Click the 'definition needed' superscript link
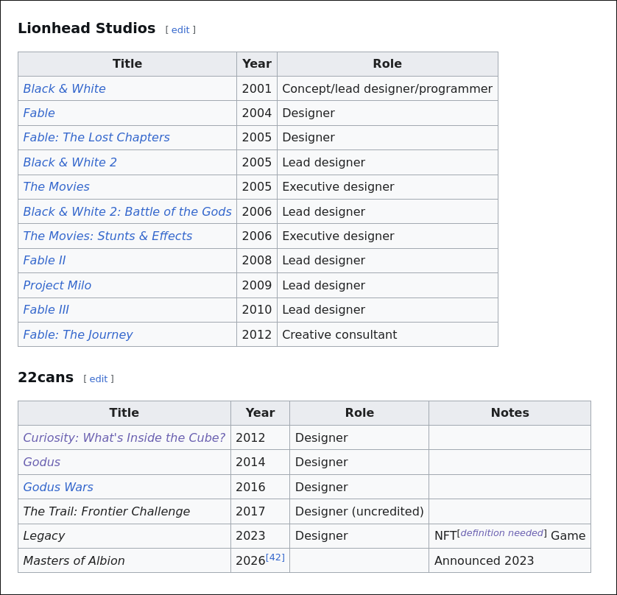617x595 pixels. click(x=501, y=532)
